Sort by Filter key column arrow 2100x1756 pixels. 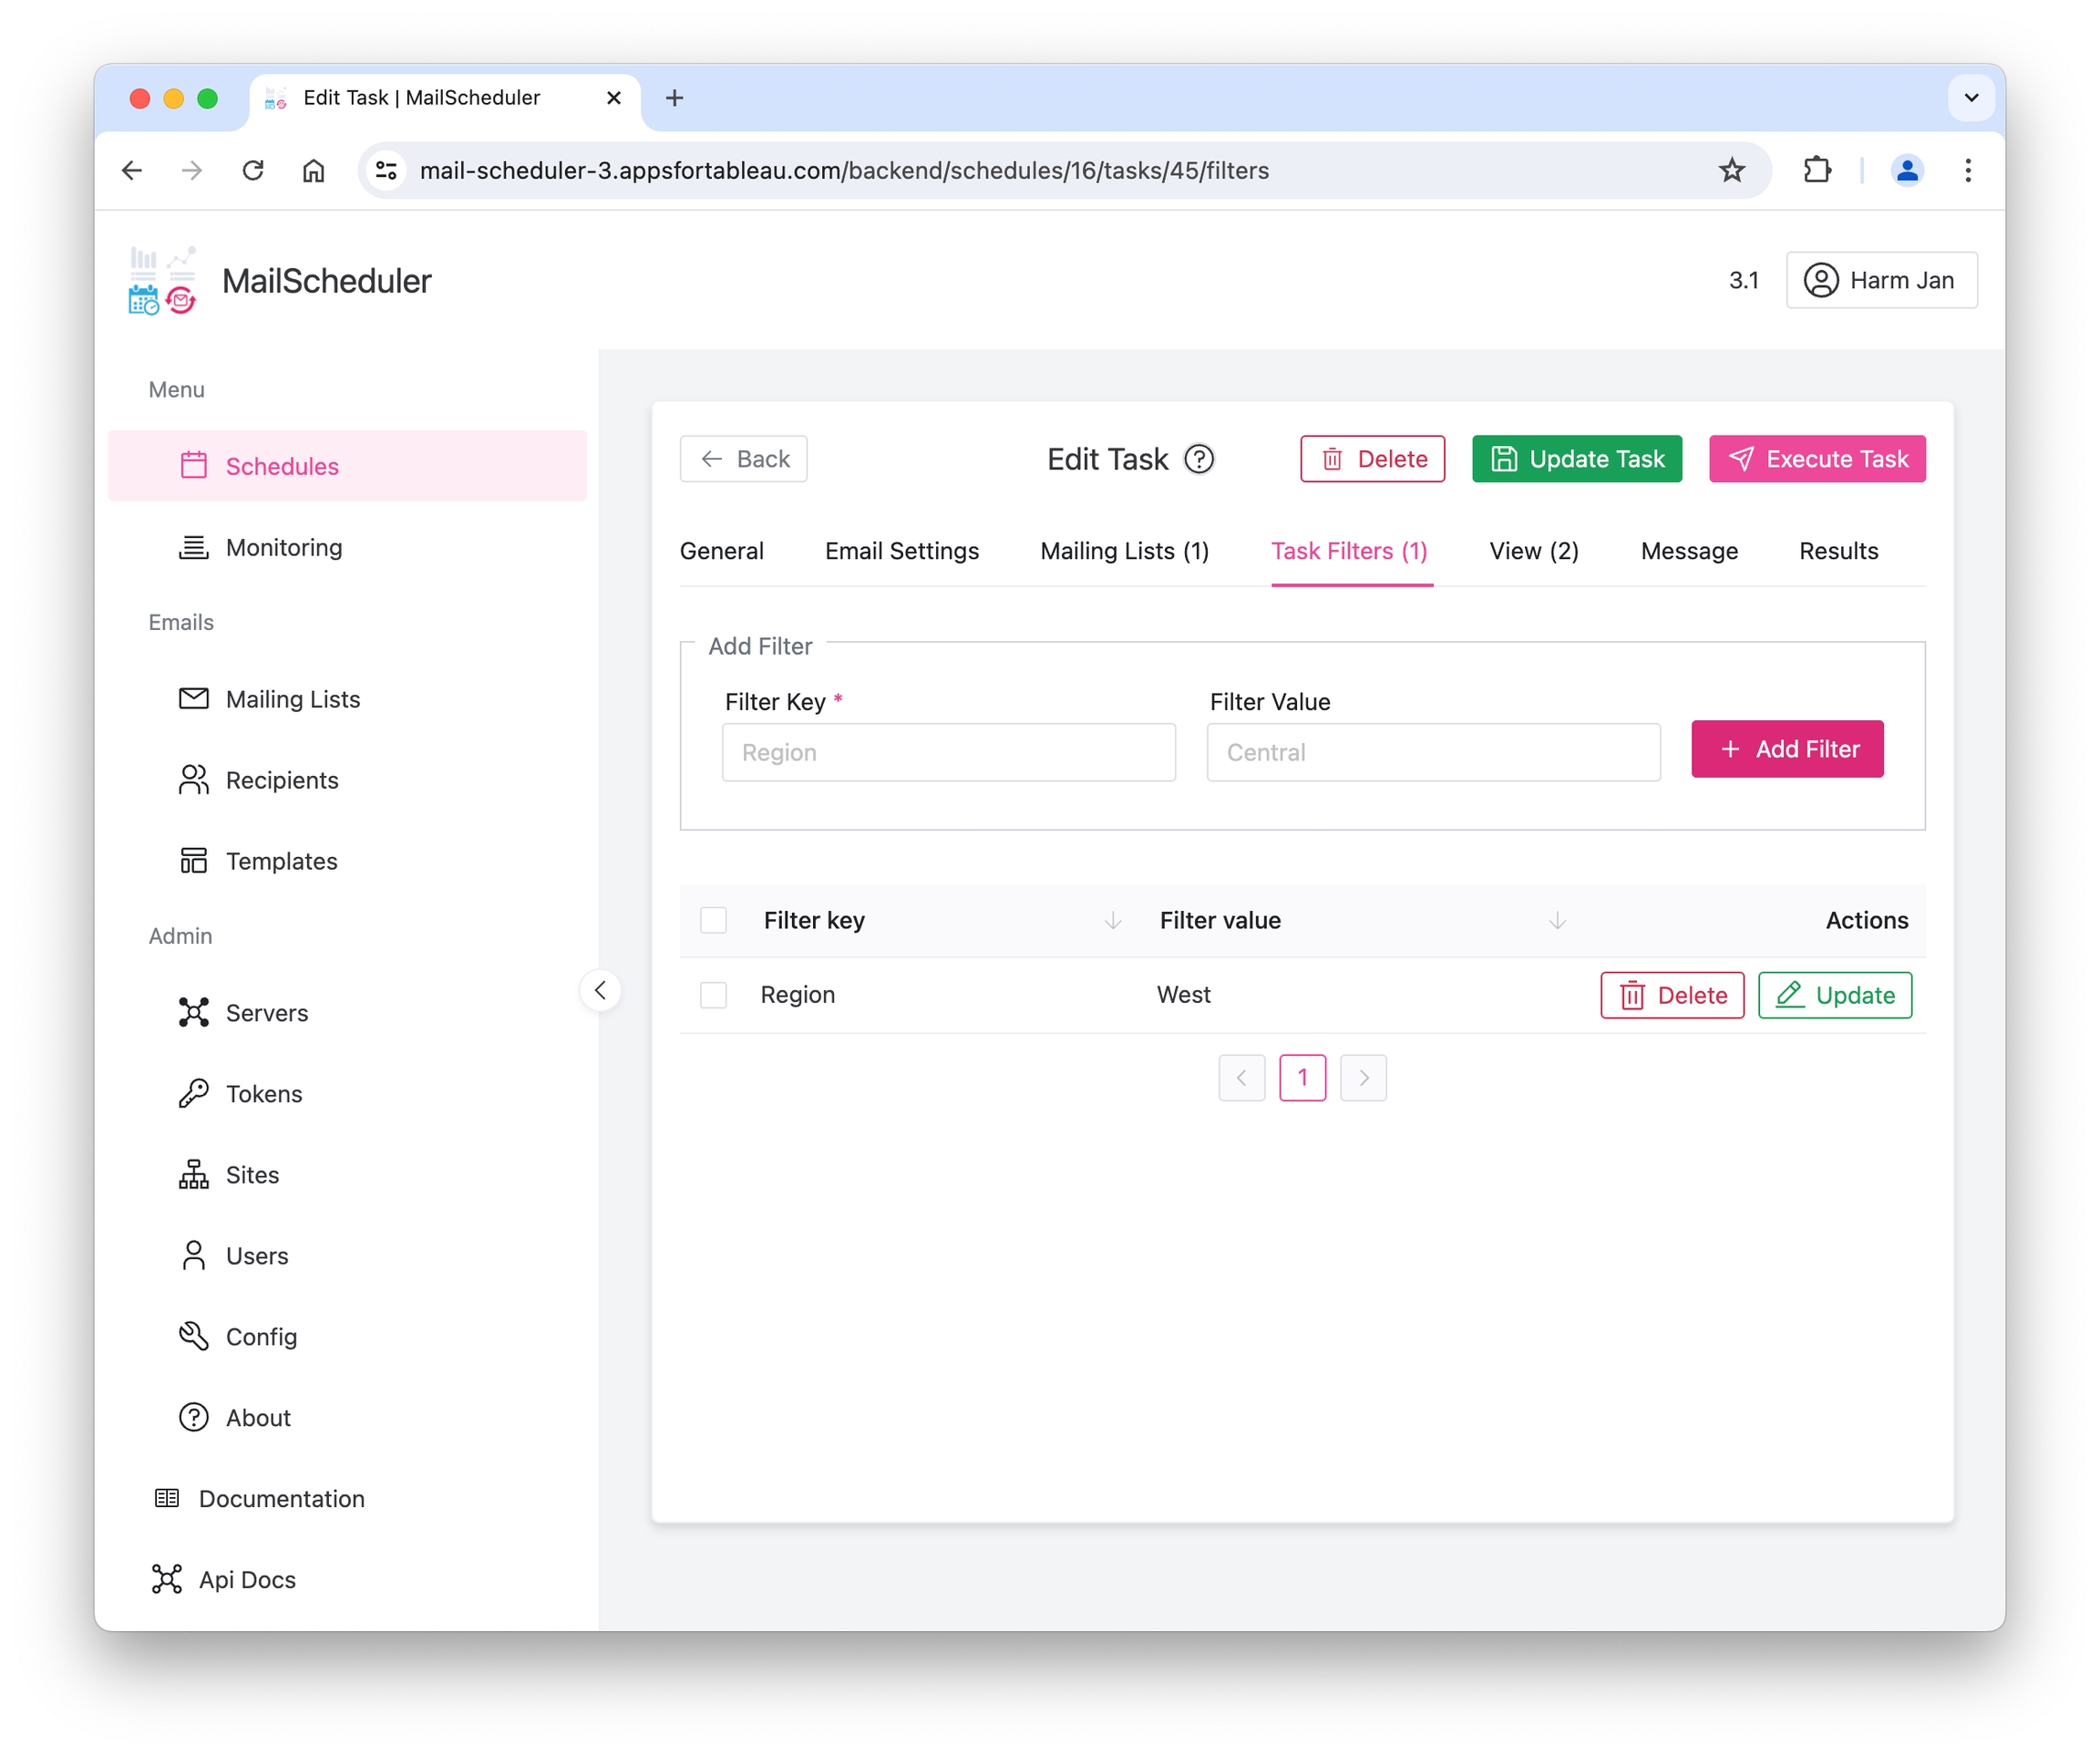tap(1112, 921)
